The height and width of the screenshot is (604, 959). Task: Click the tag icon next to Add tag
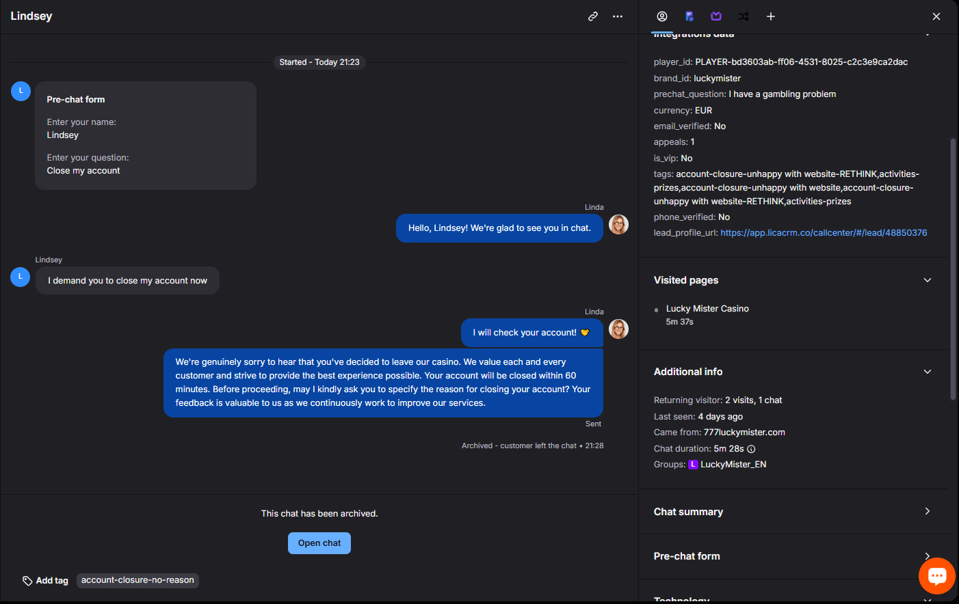click(x=27, y=581)
